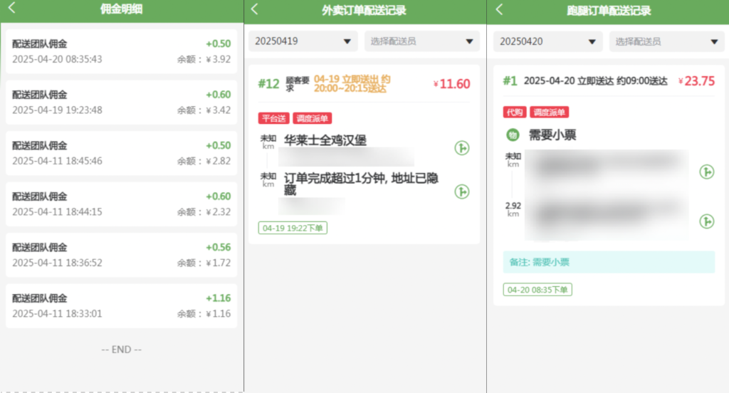729x393 pixels.
Task: Click the 备注: 需要小票 note bar
Action: (x=609, y=262)
